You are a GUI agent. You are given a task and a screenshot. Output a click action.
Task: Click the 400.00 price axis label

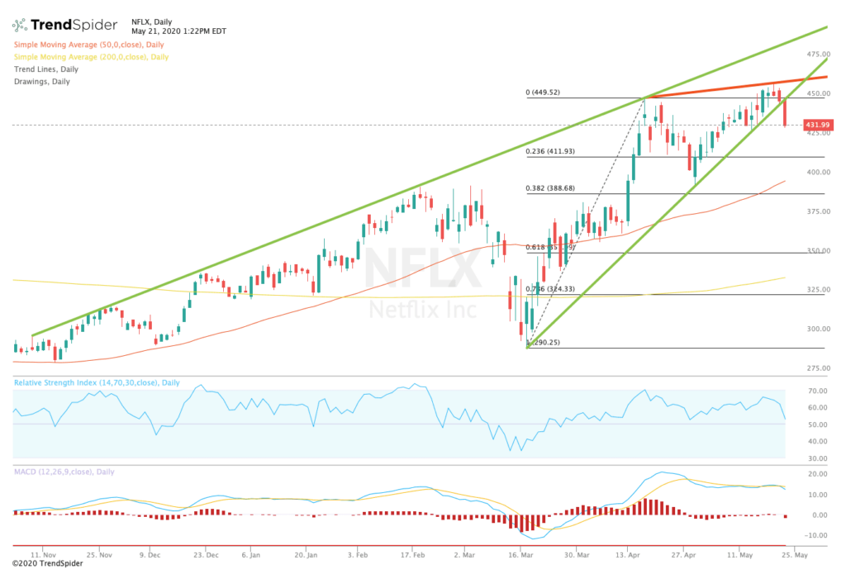(819, 172)
